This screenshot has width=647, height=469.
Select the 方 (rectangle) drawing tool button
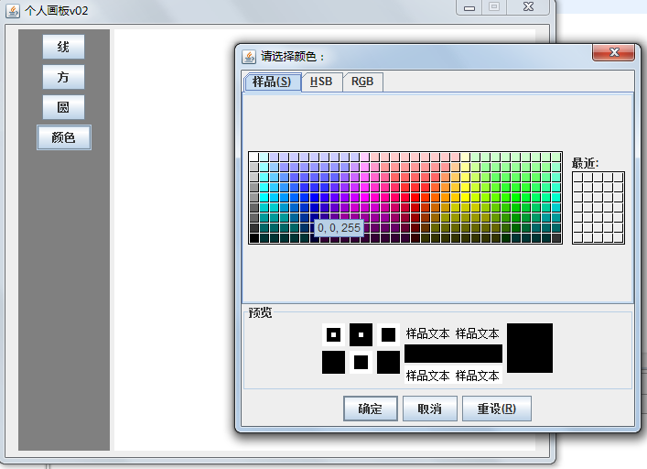(x=63, y=77)
